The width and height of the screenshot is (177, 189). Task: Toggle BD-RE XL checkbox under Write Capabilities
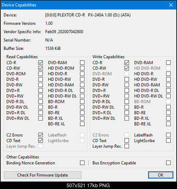[168, 124]
